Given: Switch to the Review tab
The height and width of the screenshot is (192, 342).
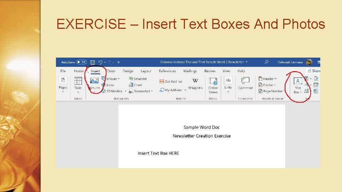Looking at the screenshot, I should tap(209, 71).
